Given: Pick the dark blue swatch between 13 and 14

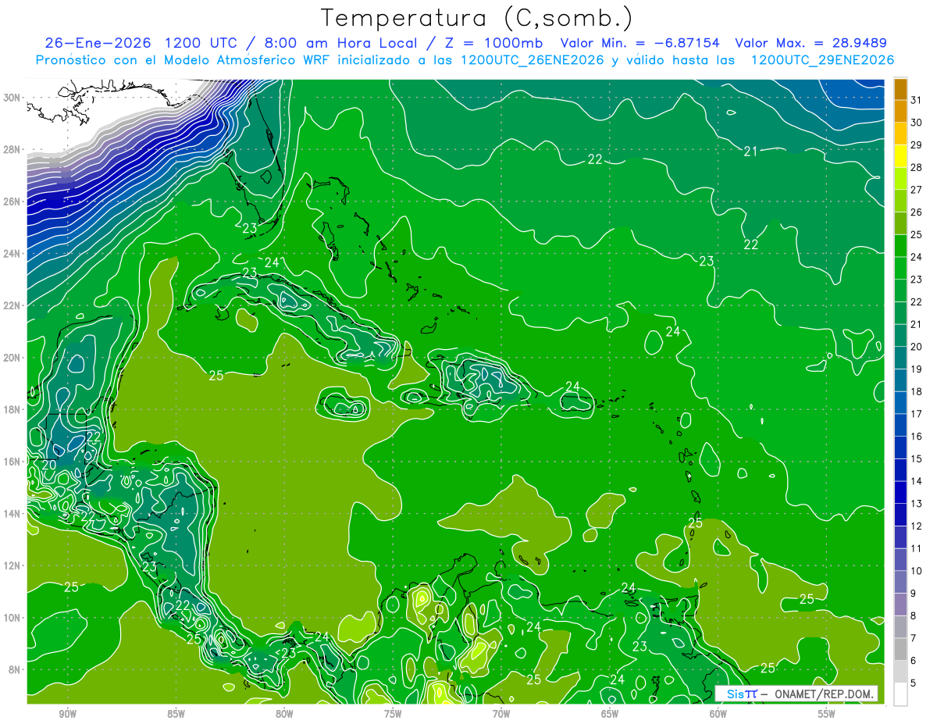Looking at the screenshot, I should tap(900, 492).
